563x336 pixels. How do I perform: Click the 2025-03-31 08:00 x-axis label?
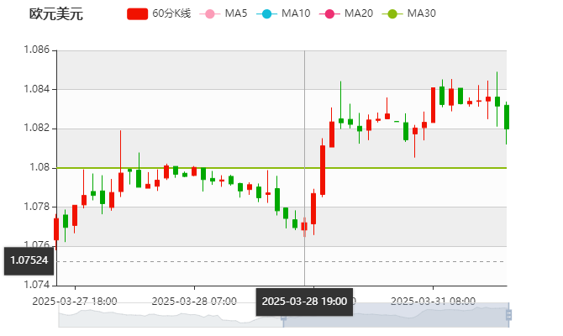coord(434,300)
